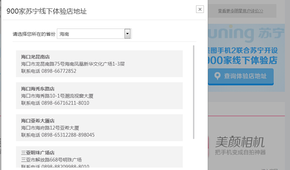Select the 三亚明珠广场店 store title
Viewport: 290px width, 170px height.
coord(38,153)
